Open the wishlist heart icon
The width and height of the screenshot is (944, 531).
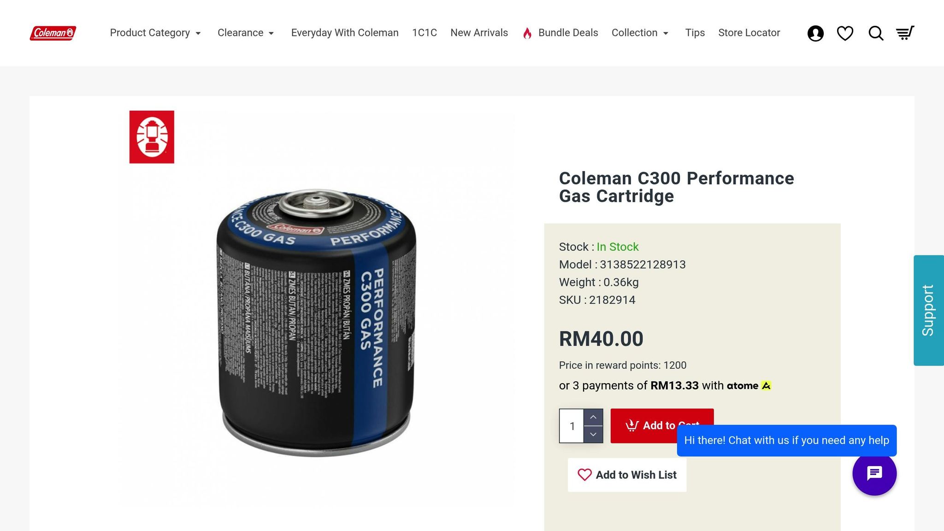pyautogui.click(x=845, y=33)
